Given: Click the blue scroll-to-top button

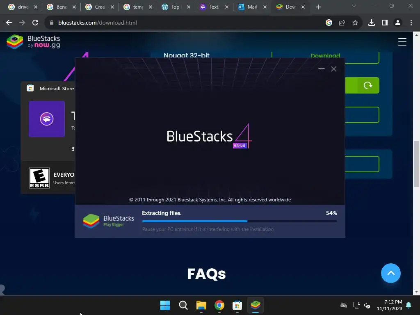Looking at the screenshot, I should (x=390, y=273).
